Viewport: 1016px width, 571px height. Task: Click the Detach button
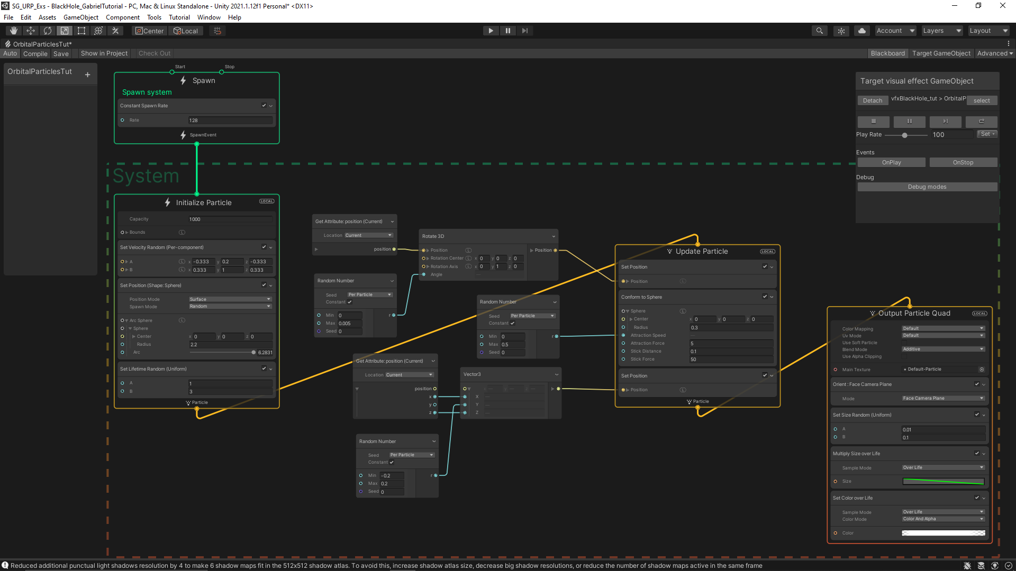click(873, 100)
